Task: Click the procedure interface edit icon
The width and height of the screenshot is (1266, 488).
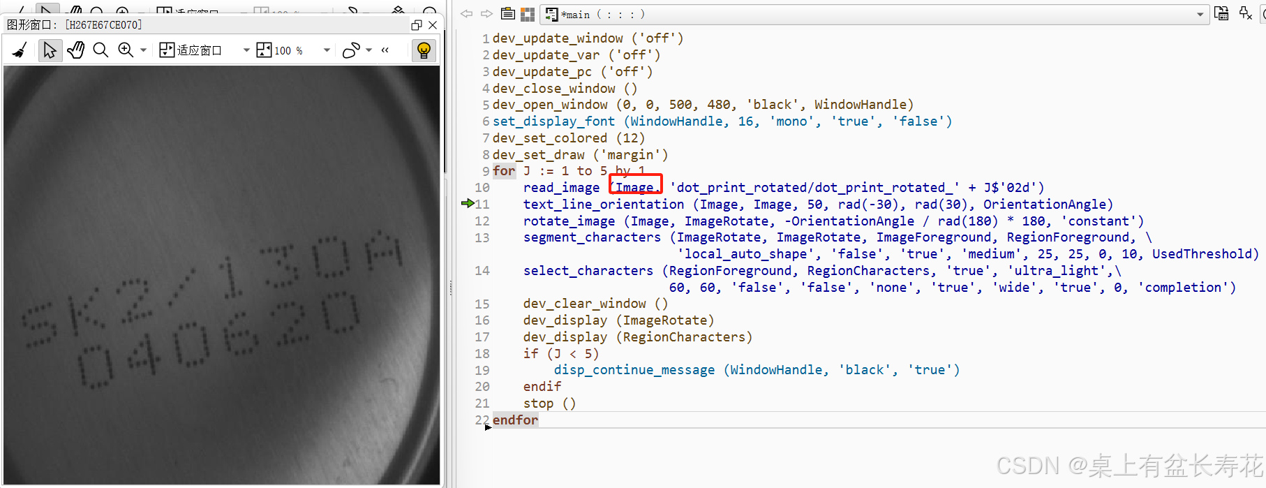Action: tap(1221, 13)
